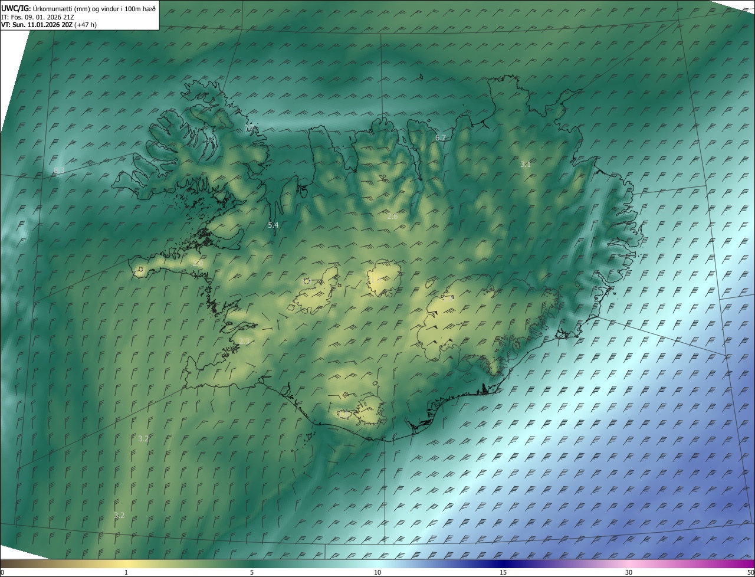Click the '0' tick on color scale
Viewport: 755px width, 577px height.
(2, 572)
